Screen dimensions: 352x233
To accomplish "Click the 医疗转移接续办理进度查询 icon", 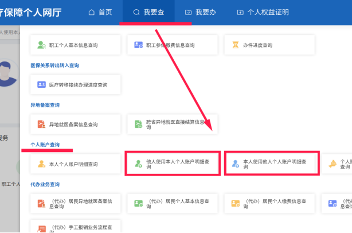I will [41, 84].
